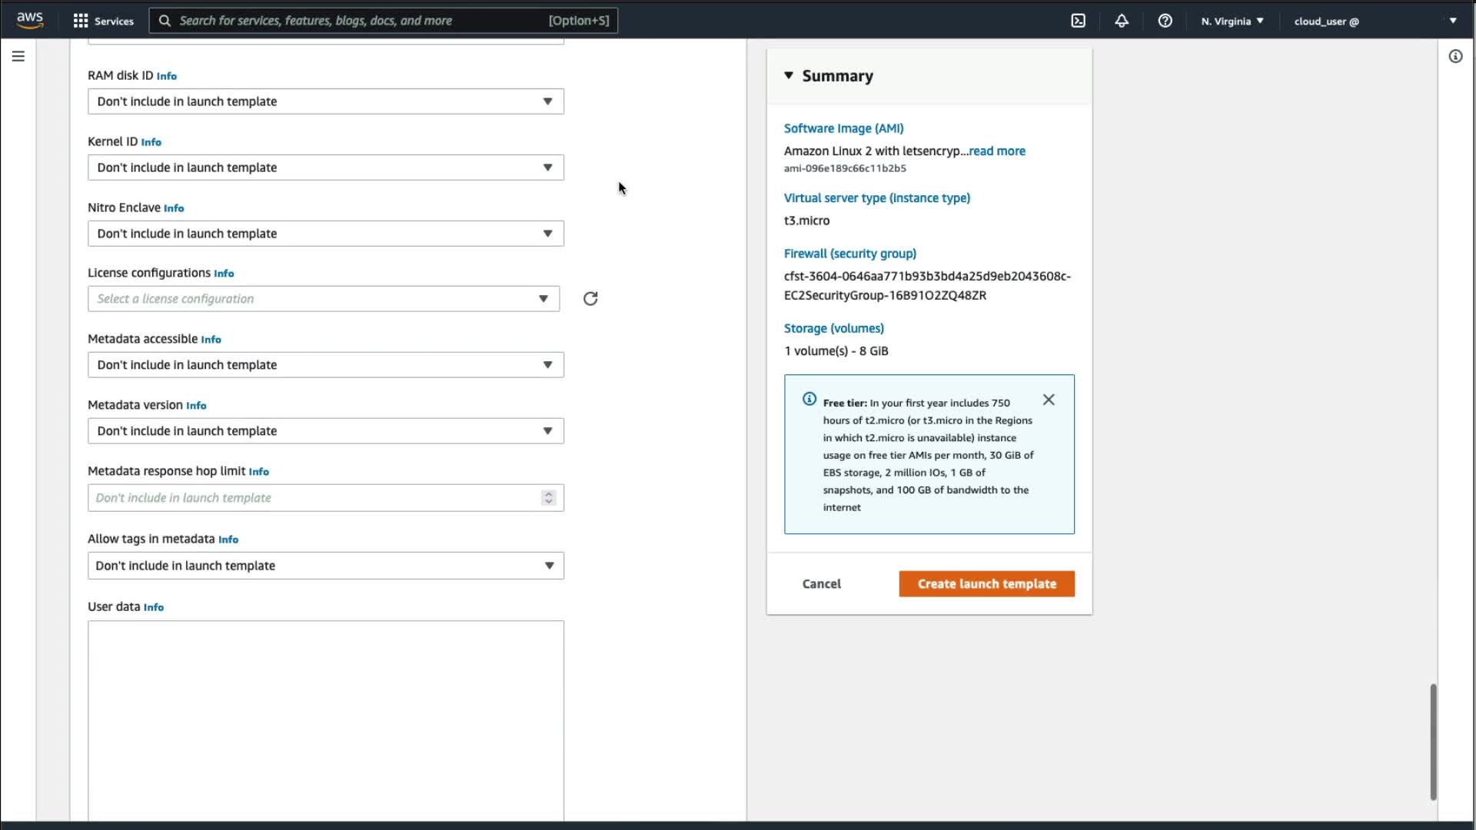
Task: Open the notifications bell
Action: point(1122,21)
